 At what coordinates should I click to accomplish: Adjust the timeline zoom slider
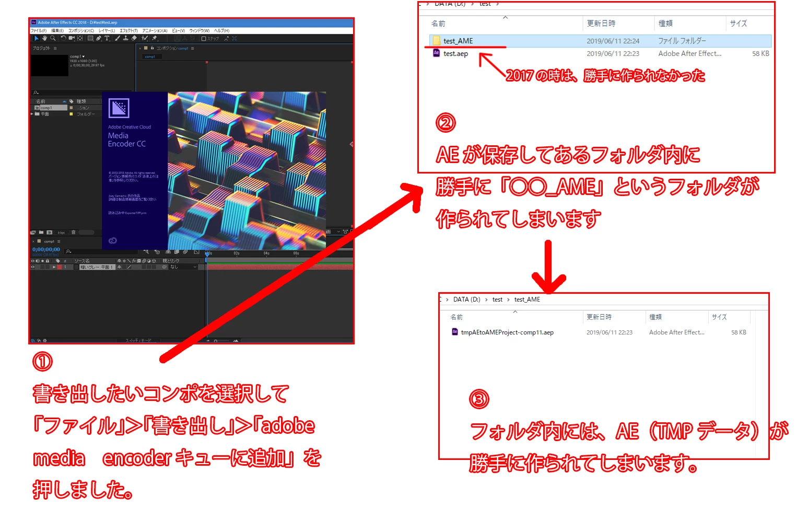pos(222,341)
